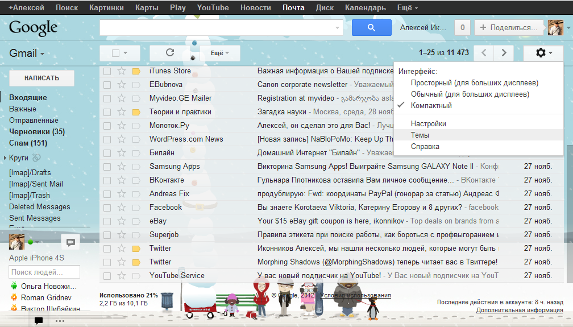Tick the checkbox for EBubnova email

[x=107, y=85]
